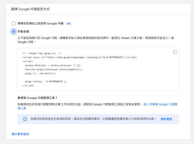Click the info icon in the consent banner

(25, 119)
